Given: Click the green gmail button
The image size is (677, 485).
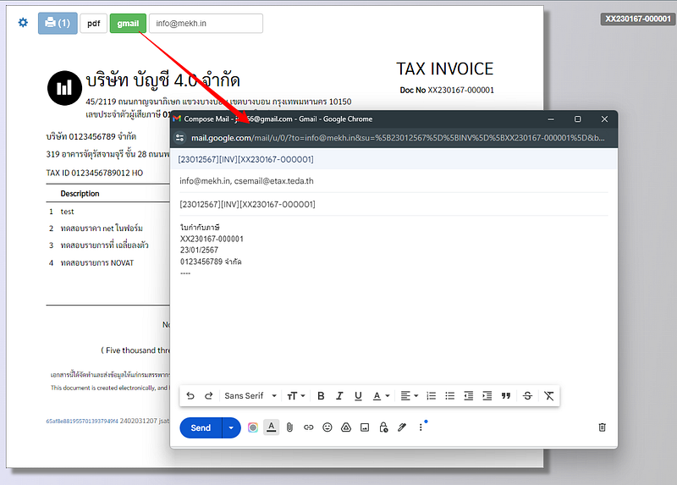Looking at the screenshot, I should point(128,24).
